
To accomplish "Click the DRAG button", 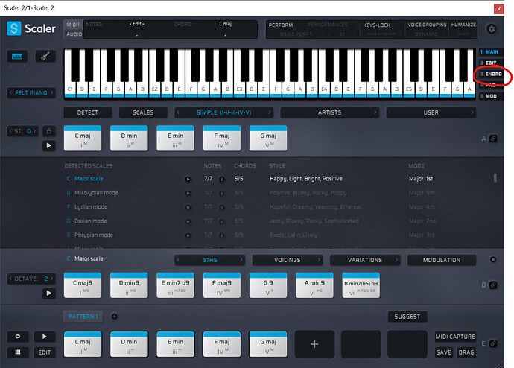I will point(466,352).
